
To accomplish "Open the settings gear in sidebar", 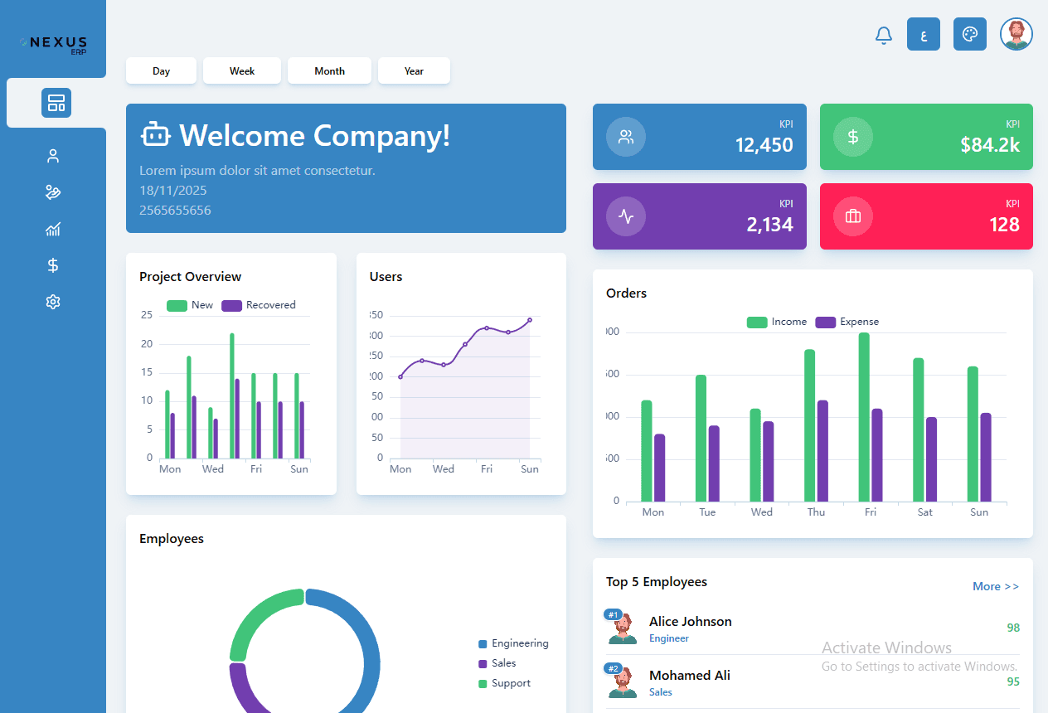I will 53,302.
